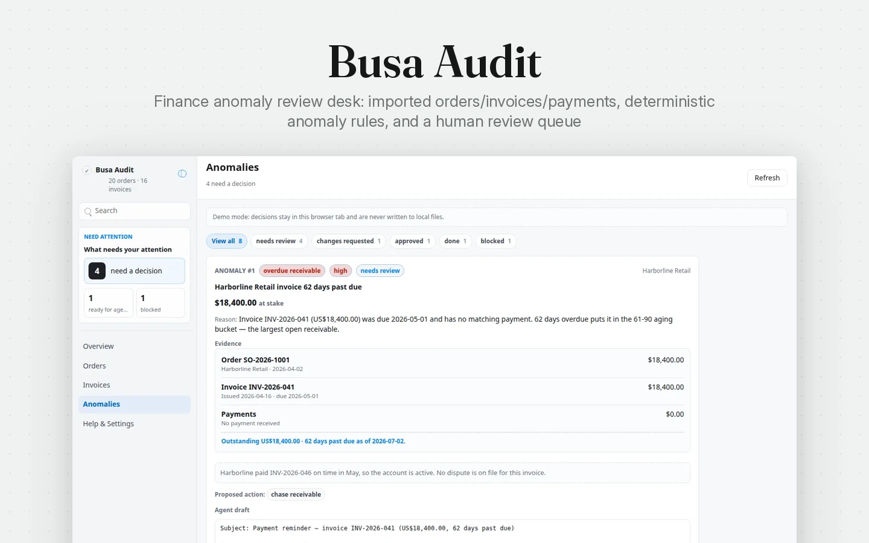Click the 'NEED ATTENTION' heading
Viewport: 869px width, 543px height.
[108, 237]
